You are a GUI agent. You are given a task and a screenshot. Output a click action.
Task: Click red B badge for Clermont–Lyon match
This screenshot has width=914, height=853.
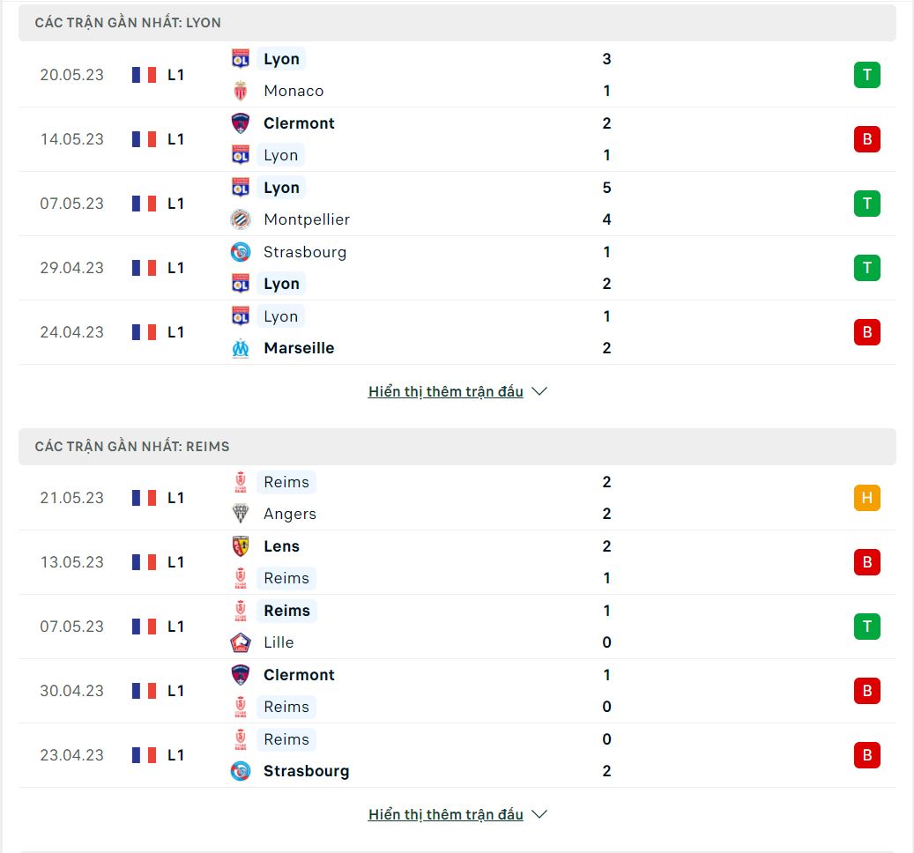[x=866, y=139]
